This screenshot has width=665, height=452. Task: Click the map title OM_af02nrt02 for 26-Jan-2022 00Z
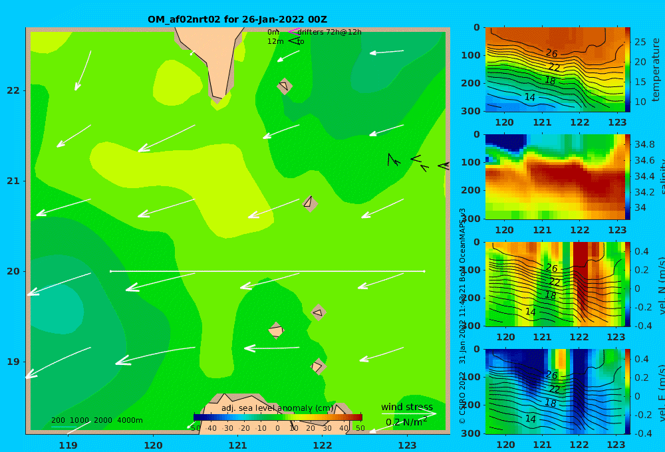(237, 19)
